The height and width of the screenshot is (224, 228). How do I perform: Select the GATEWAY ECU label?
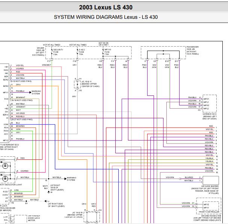[210, 117]
